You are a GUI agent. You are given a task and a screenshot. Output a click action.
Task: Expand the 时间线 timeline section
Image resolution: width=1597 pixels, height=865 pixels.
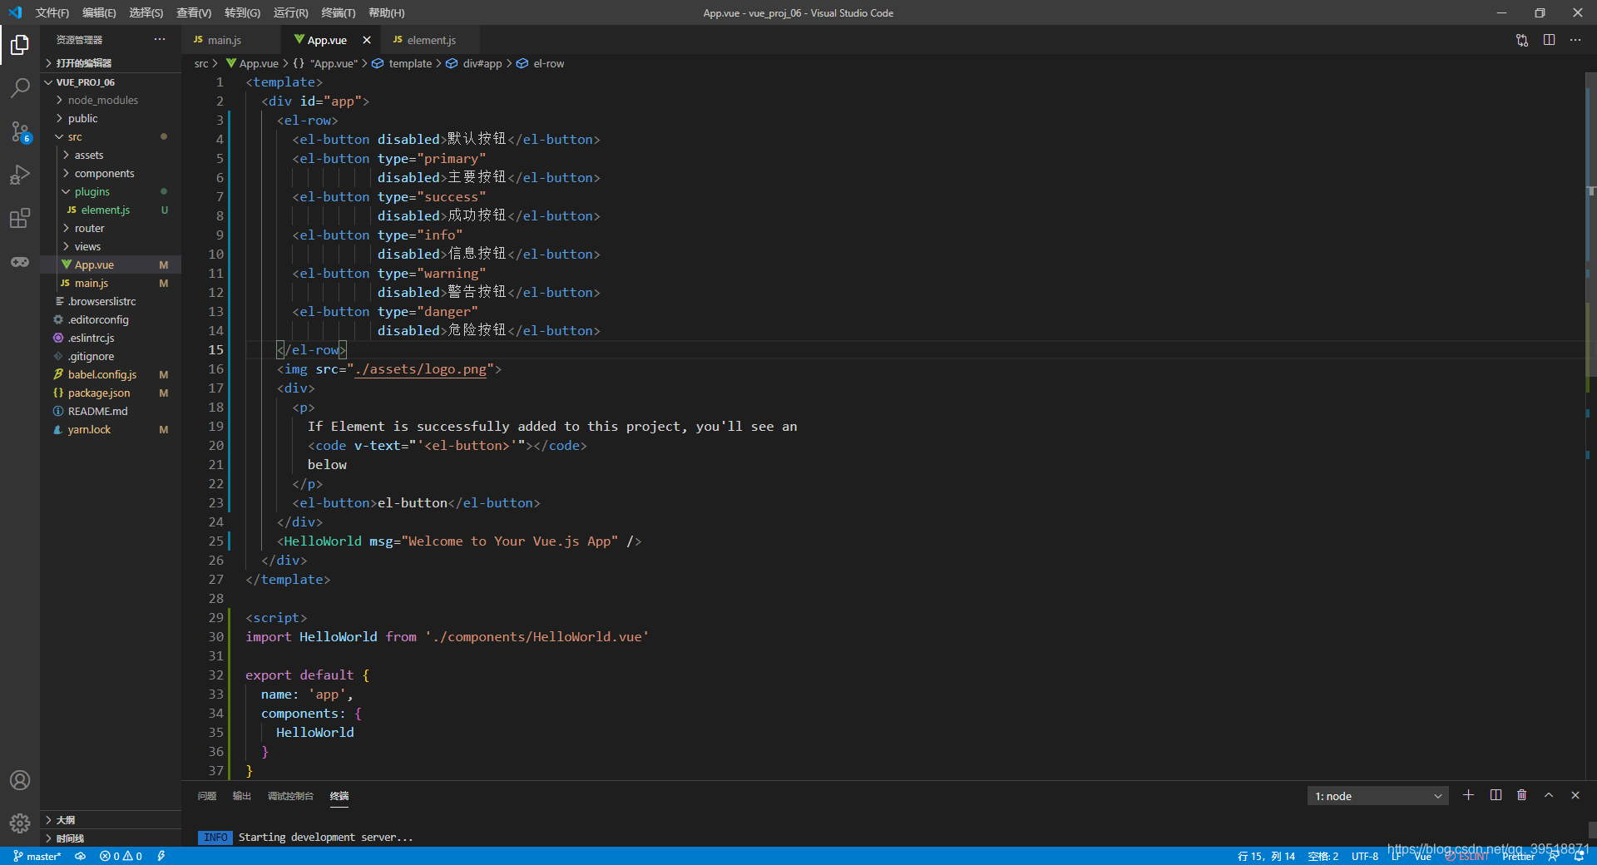[x=111, y=838]
